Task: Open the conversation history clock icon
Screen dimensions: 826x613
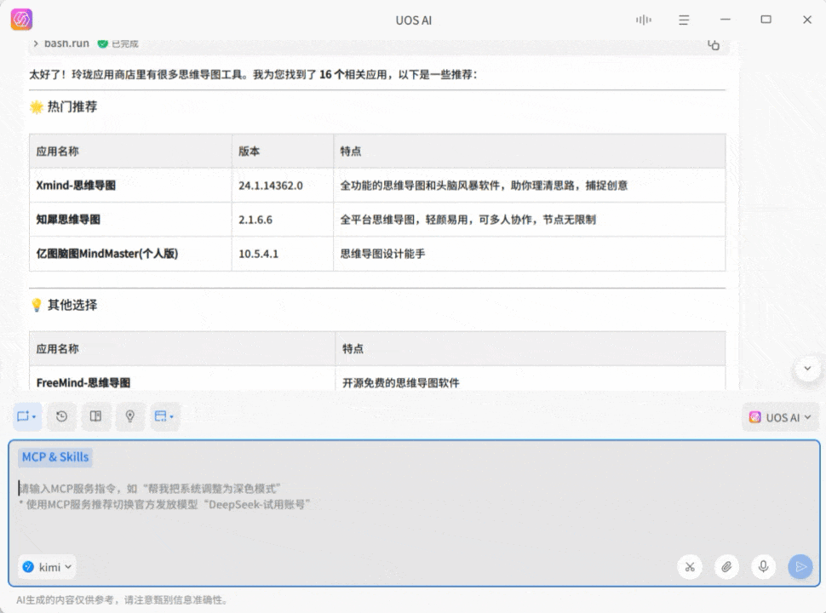Action: (x=61, y=416)
